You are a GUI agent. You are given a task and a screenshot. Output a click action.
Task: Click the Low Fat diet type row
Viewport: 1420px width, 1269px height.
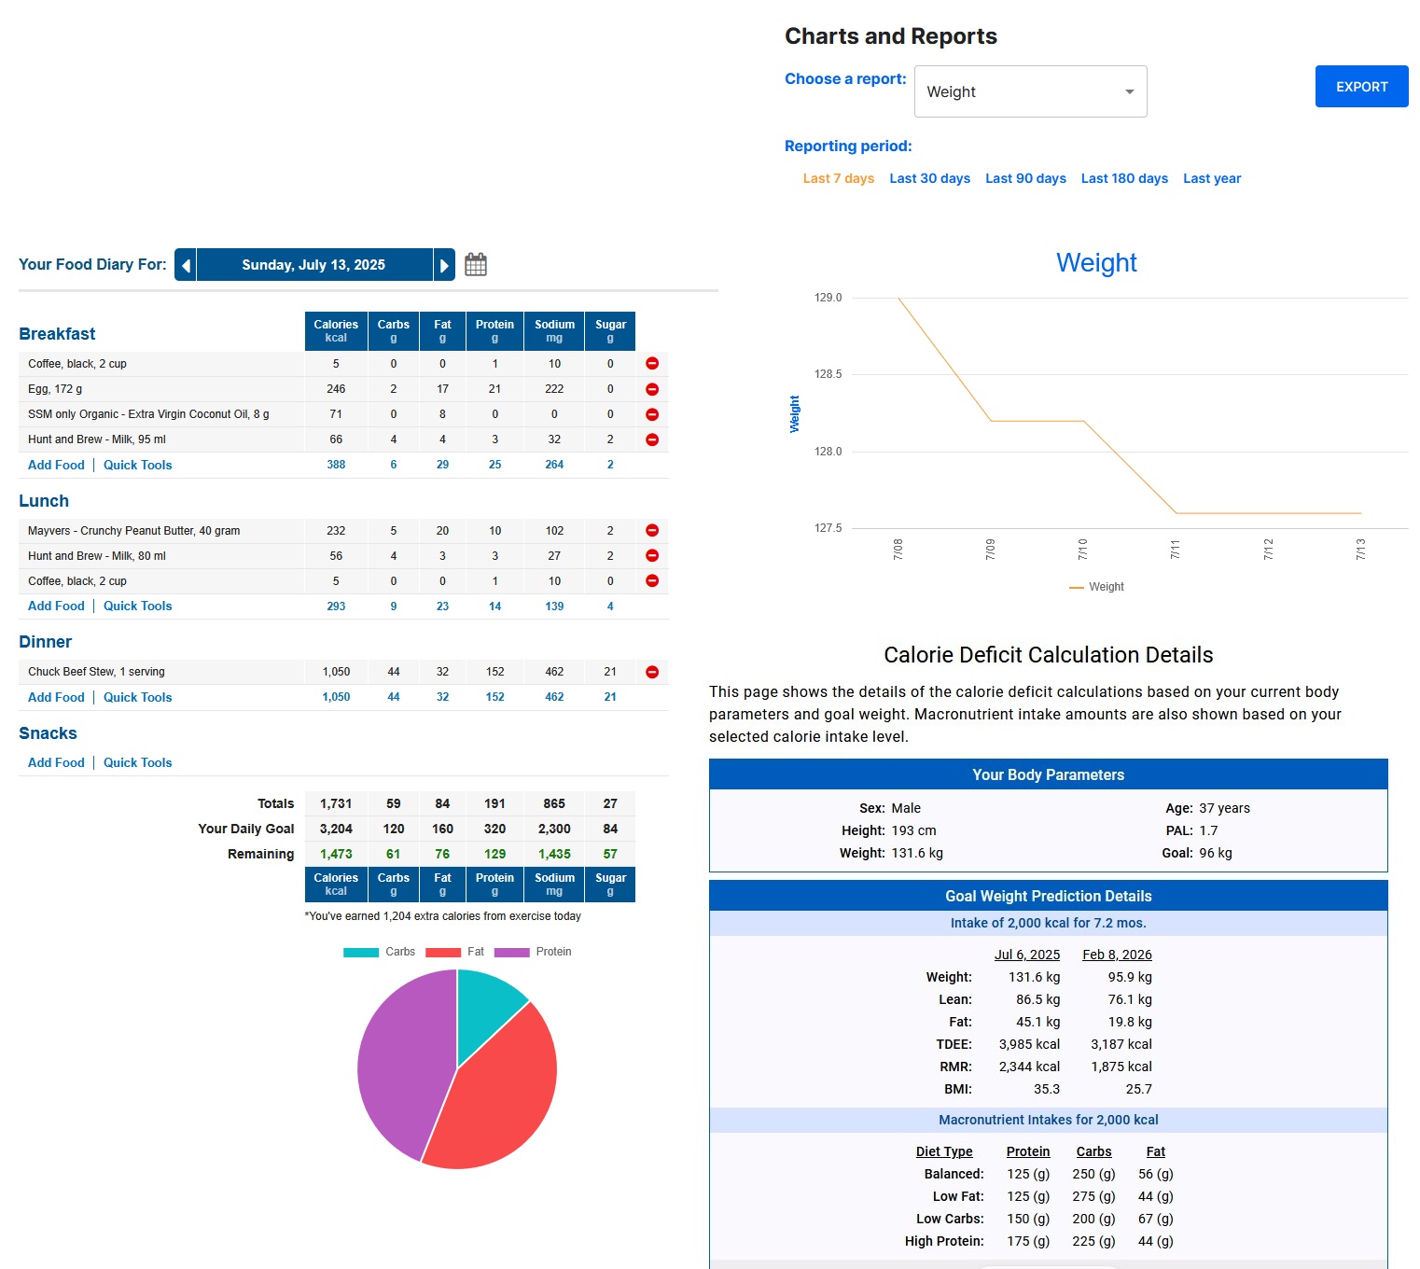(1052, 1196)
